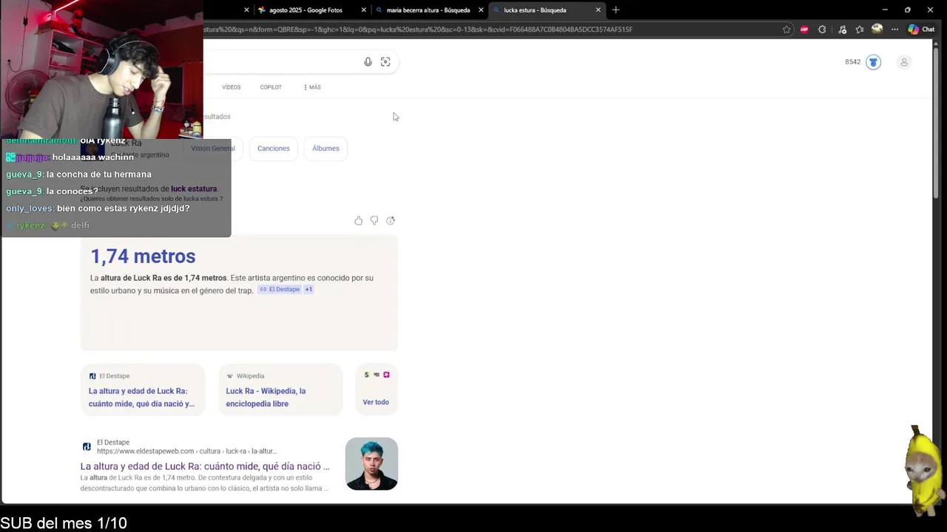947x532 pixels.
Task: Like the answer with the thumbs up icon
Action: coord(359,220)
